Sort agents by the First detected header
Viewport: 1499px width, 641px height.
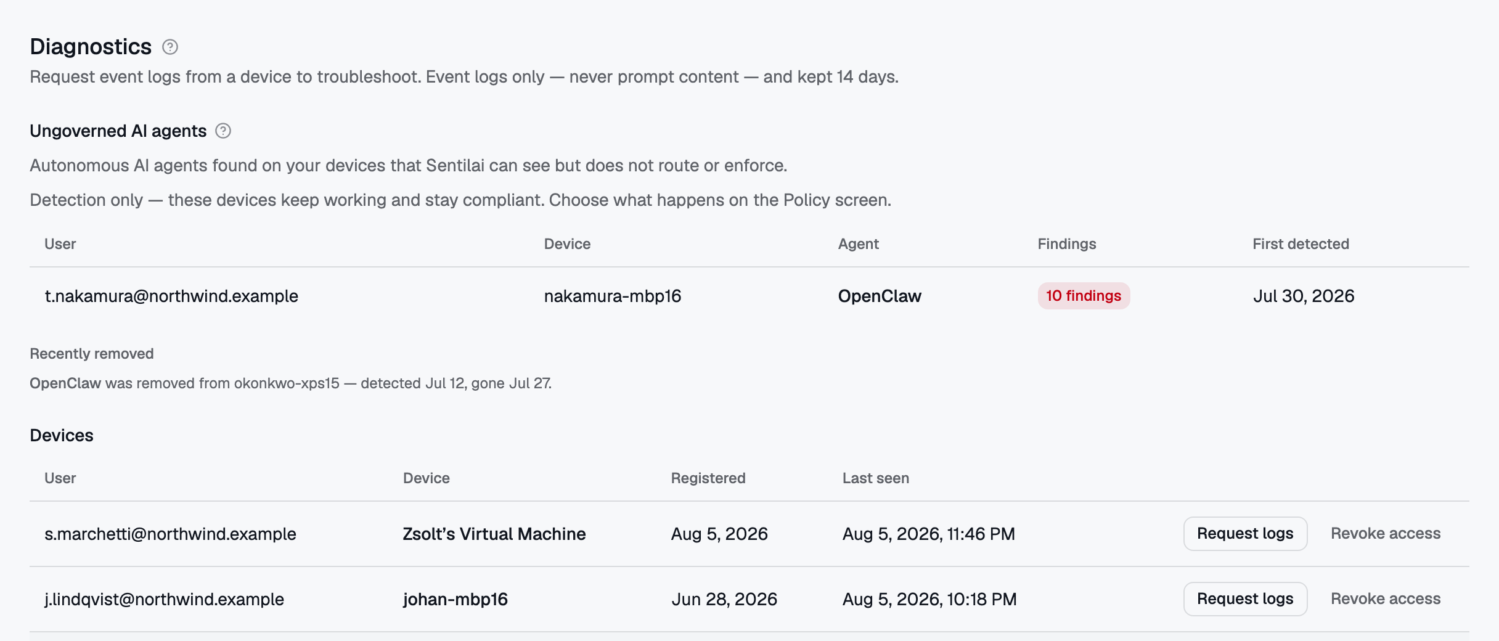pyautogui.click(x=1301, y=244)
